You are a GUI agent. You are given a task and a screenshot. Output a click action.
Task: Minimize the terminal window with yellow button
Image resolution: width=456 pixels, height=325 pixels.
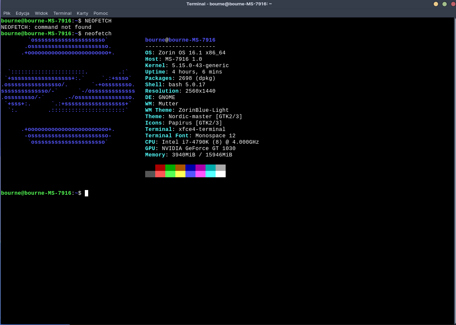436,4
